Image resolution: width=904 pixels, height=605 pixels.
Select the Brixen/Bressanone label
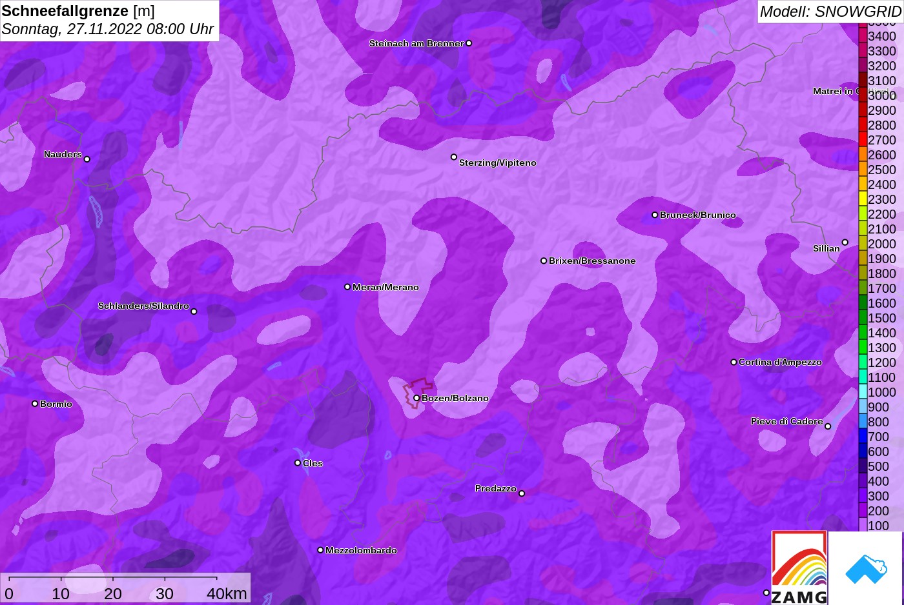click(592, 261)
